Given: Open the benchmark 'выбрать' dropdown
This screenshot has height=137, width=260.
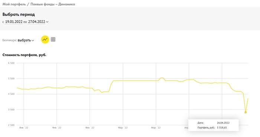Looking at the screenshot, I should coord(26,40).
